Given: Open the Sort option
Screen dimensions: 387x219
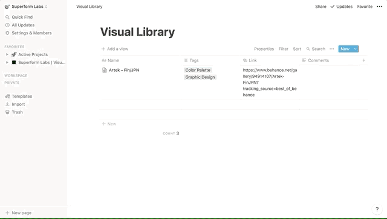Looking at the screenshot, I should (x=297, y=49).
